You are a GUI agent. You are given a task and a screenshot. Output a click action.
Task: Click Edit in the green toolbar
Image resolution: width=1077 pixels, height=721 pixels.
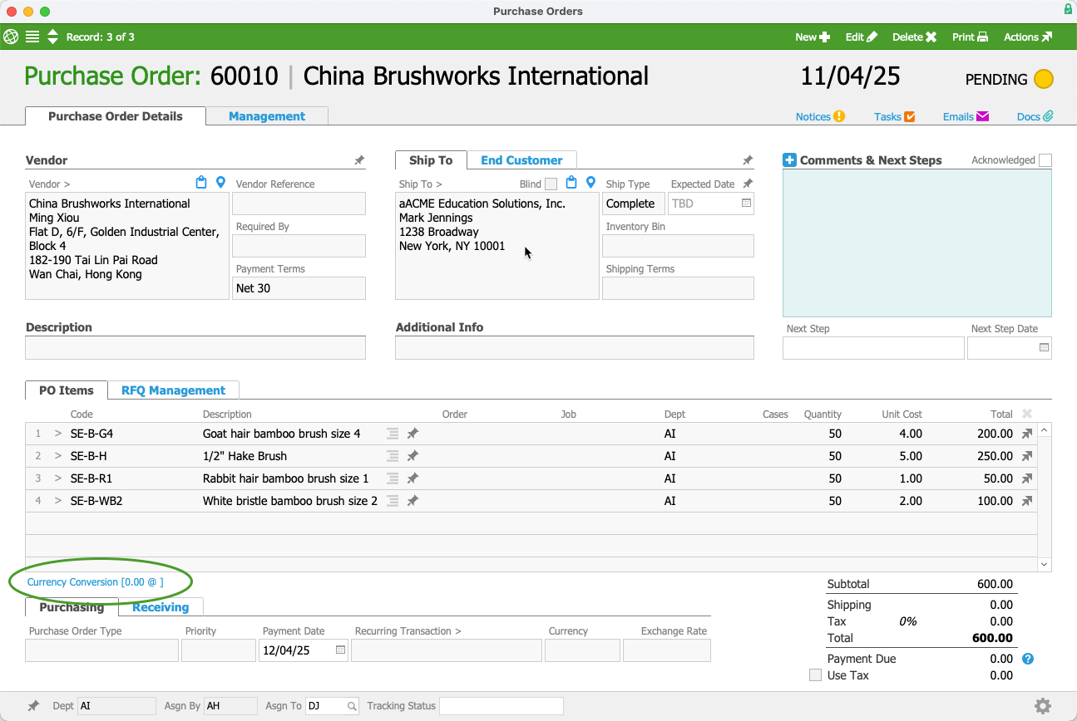[x=862, y=37]
